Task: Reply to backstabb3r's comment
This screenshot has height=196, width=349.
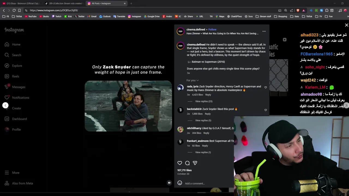Action: (x=207, y=114)
